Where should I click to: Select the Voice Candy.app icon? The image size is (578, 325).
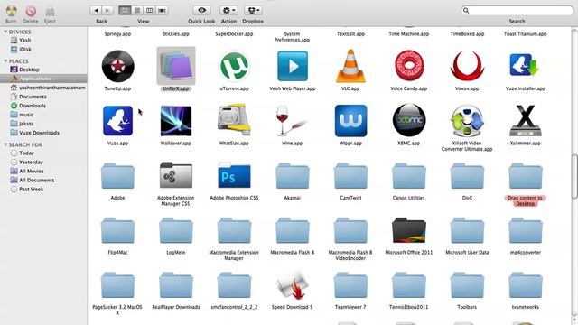[409, 66]
